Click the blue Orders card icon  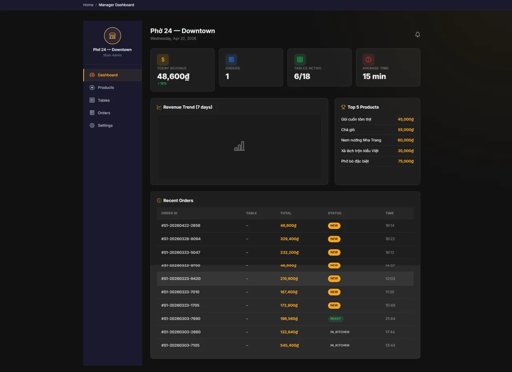231,60
